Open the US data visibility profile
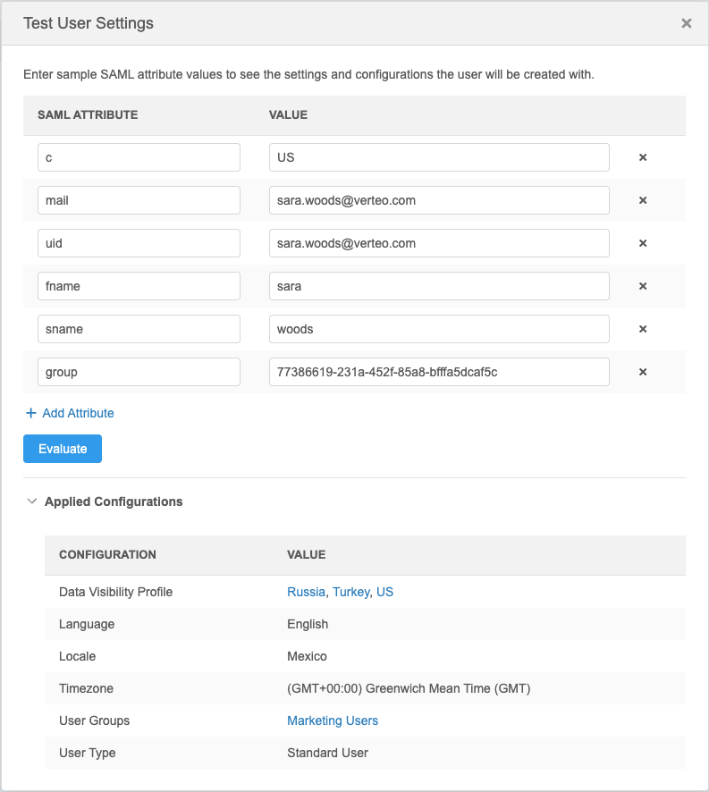This screenshot has height=792, width=709. 384,592
